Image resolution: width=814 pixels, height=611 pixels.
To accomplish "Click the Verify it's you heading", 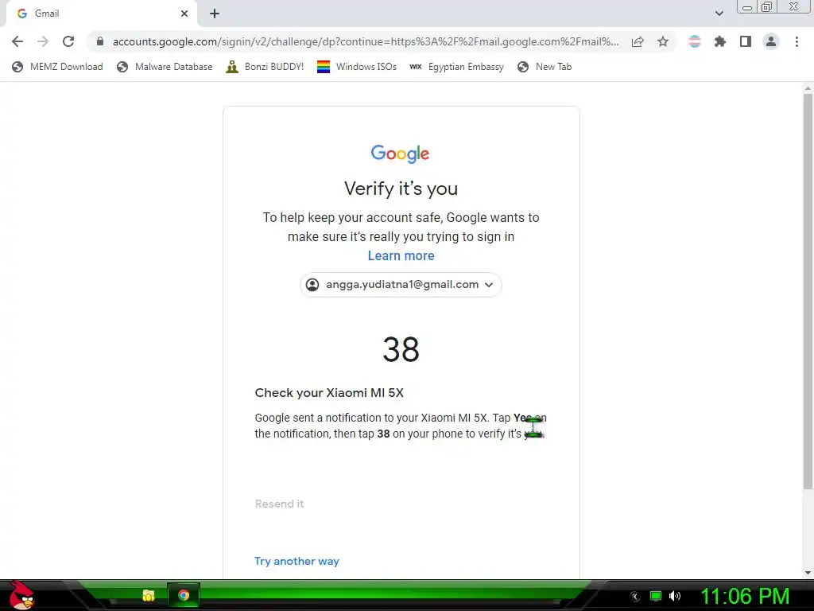I will click(401, 188).
